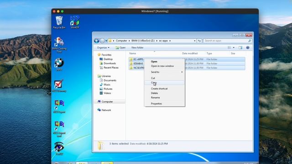Click the NCSEXPER folder icon
This screenshot has height=164, width=292.
tap(131, 68)
